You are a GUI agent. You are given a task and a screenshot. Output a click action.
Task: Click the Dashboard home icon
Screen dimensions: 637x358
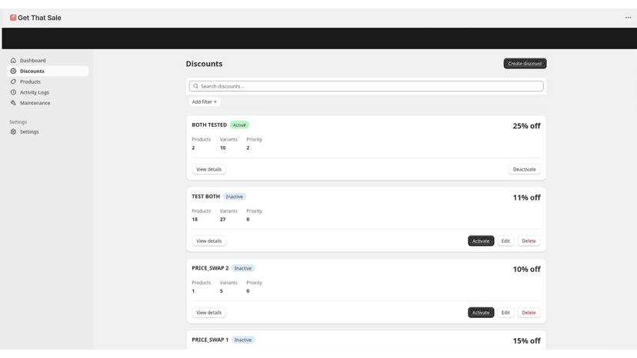[13, 61]
